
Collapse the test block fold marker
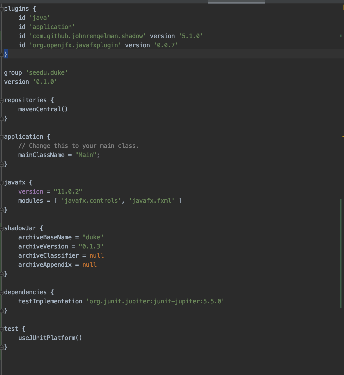pos(2,329)
